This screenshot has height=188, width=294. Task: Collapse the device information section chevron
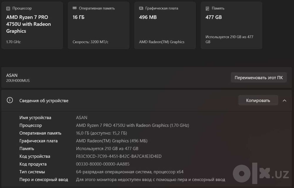[284, 100]
